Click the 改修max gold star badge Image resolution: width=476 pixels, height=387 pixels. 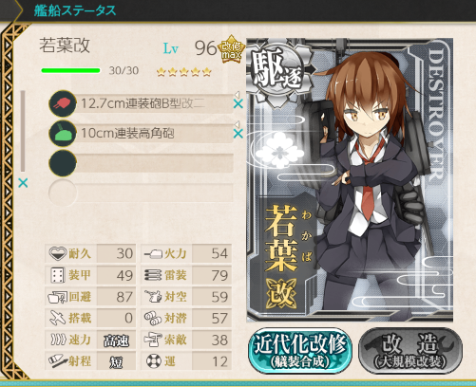(x=231, y=50)
